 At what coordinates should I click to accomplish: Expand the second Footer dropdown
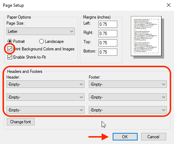coord(128,97)
